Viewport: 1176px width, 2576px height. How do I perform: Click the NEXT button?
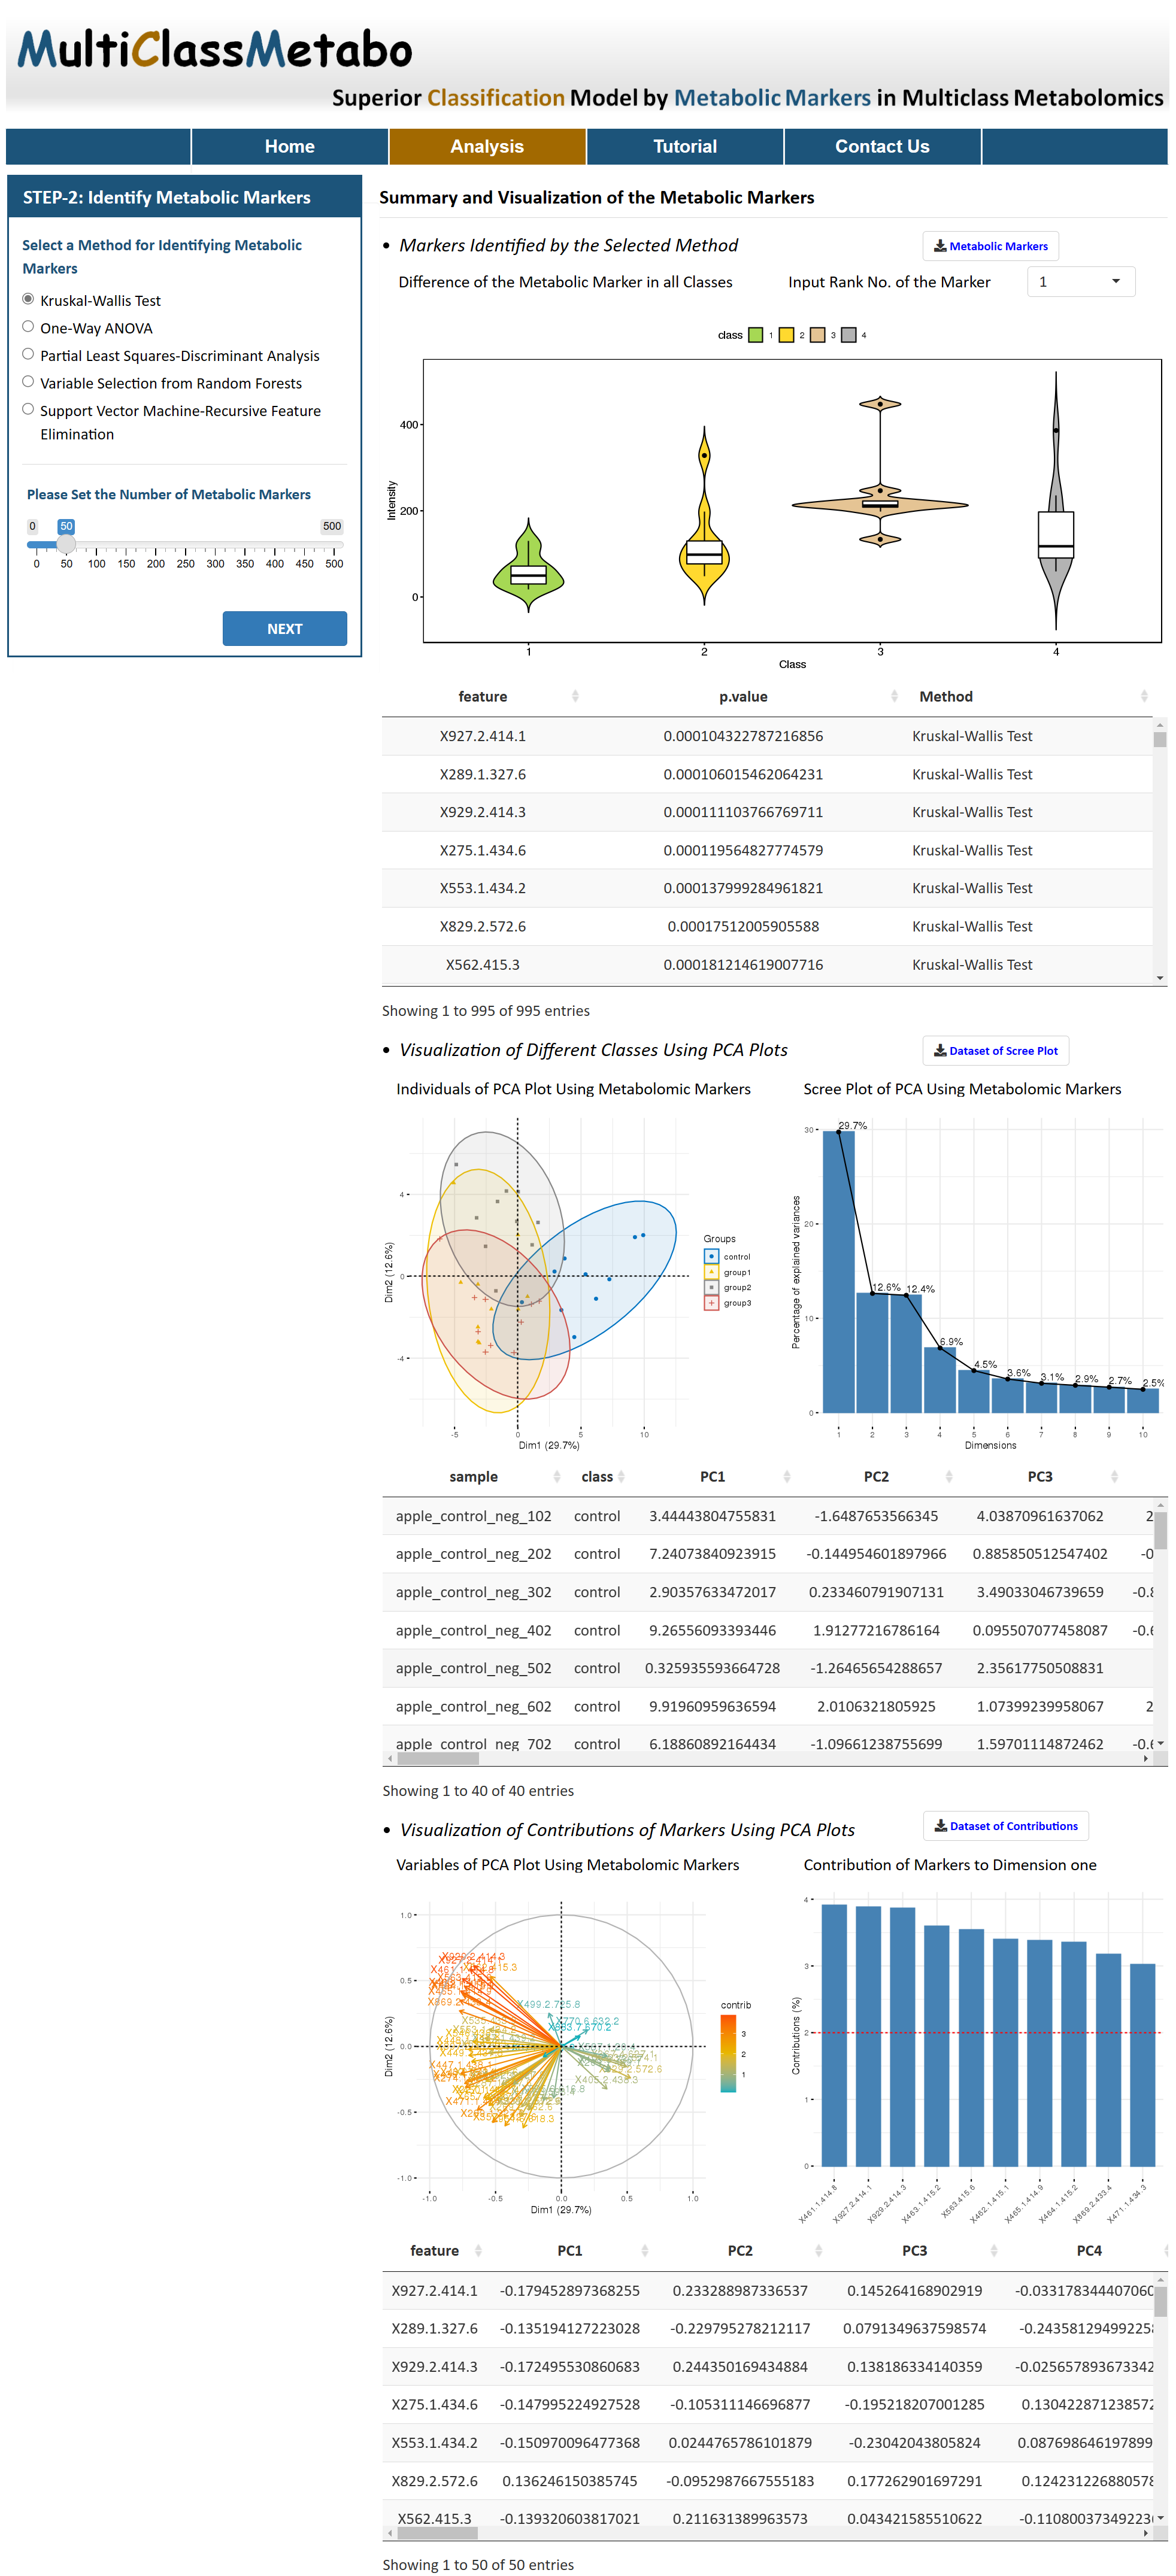coord(284,628)
